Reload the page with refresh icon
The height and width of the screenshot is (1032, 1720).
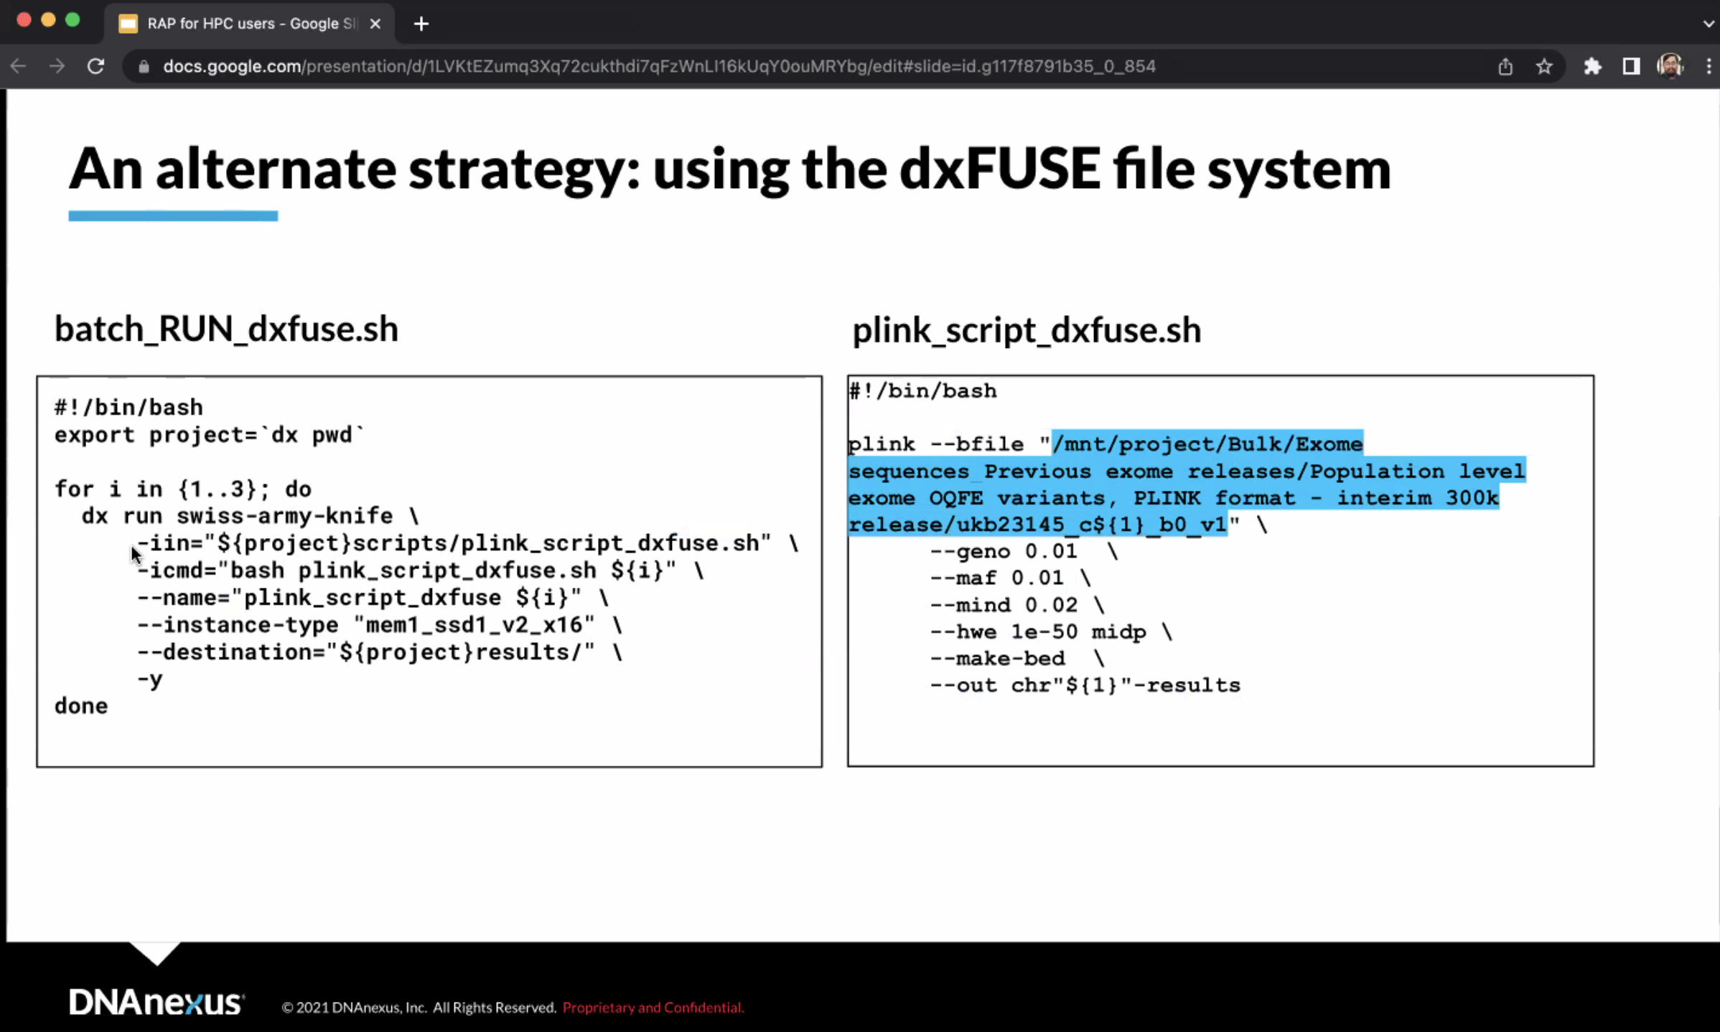(x=95, y=67)
